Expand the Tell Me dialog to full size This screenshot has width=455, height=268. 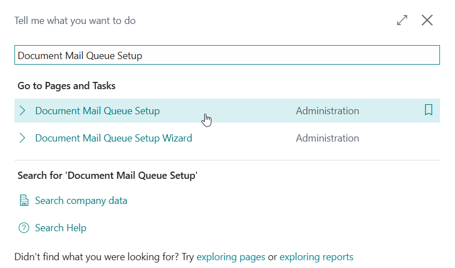coord(402,21)
